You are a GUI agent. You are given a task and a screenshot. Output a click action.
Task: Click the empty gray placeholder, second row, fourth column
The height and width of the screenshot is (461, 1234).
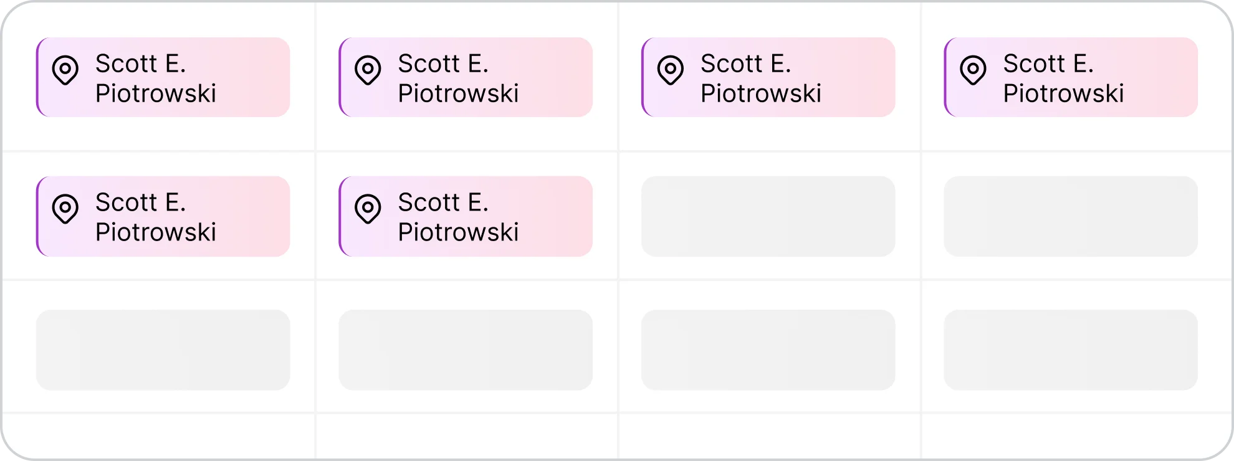pos(1071,216)
